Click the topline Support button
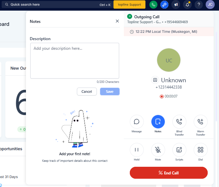219x187 pixels. (129, 5)
